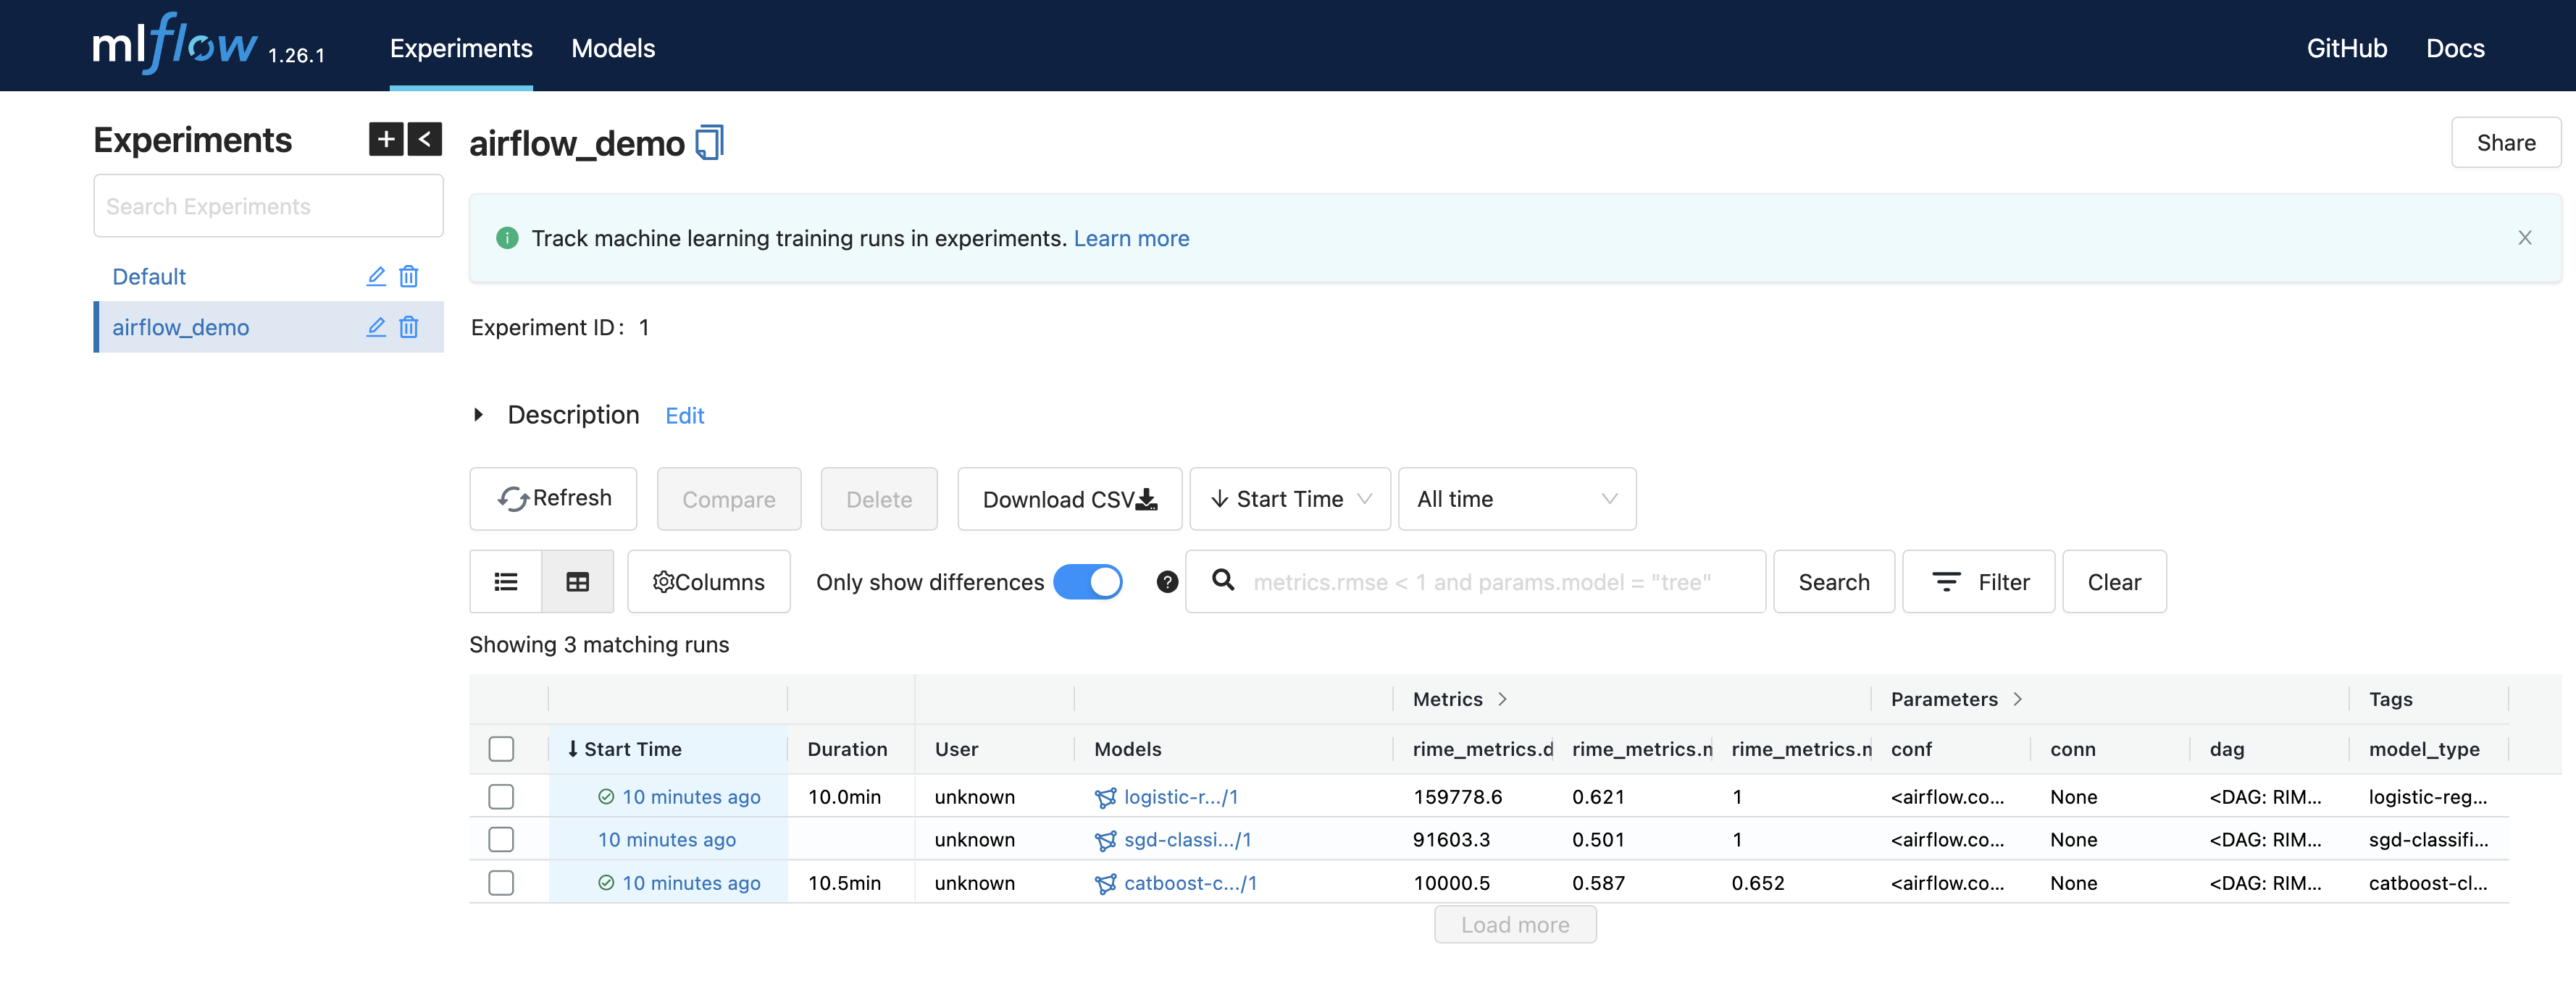Viewport: 2576px width, 1005px height.
Task: Click the list view icon
Action: (506, 580)
